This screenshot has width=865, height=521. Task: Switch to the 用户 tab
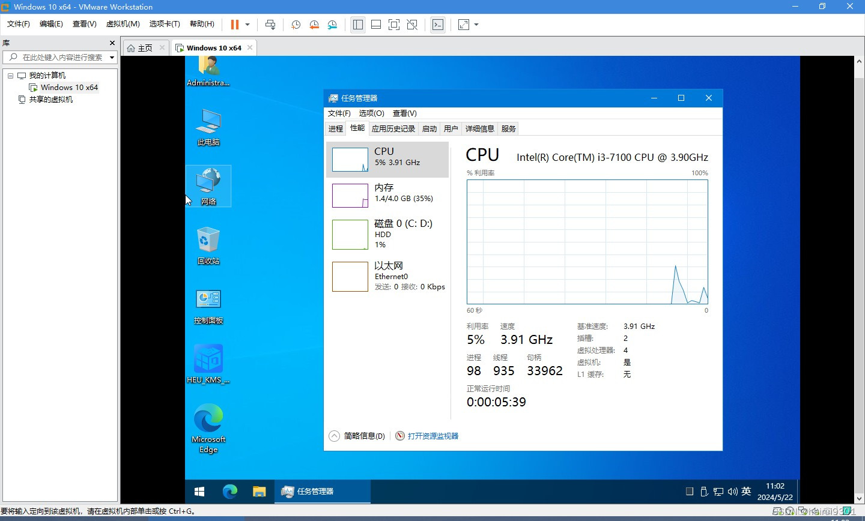click(x=451, y=129)
